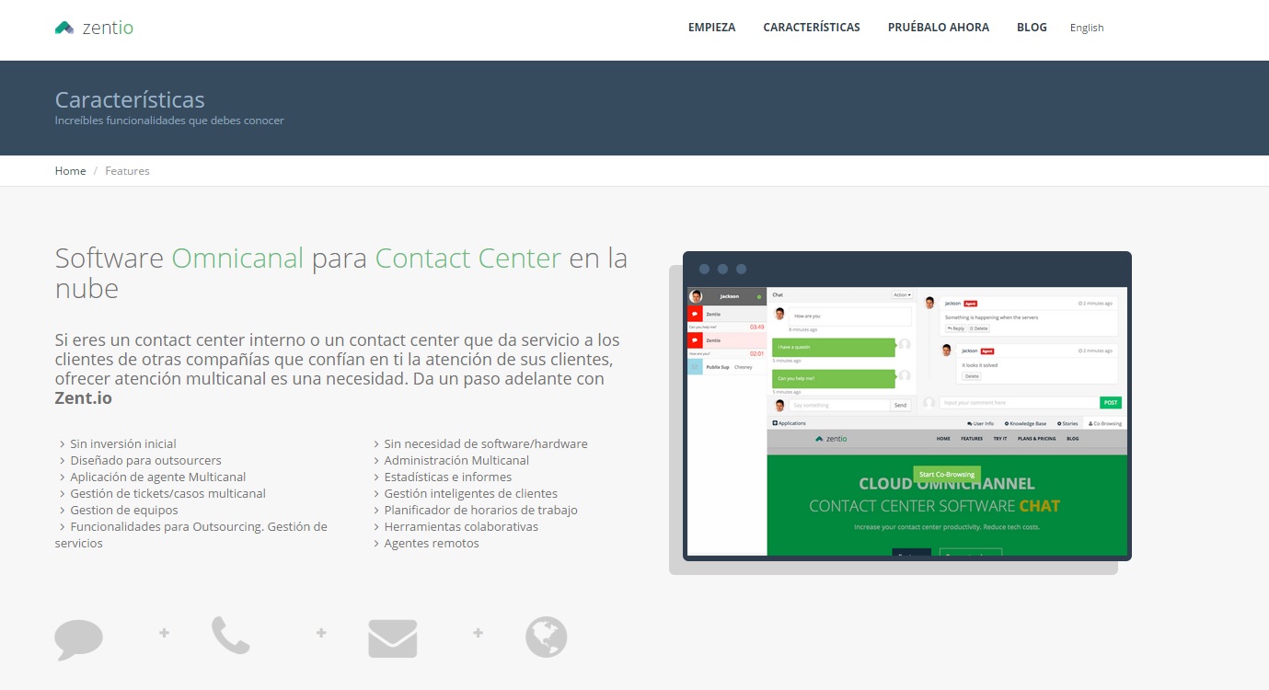
Task: Click 'Gestión inteligentes de clientes' item
Action: click(x=470, y=493)
